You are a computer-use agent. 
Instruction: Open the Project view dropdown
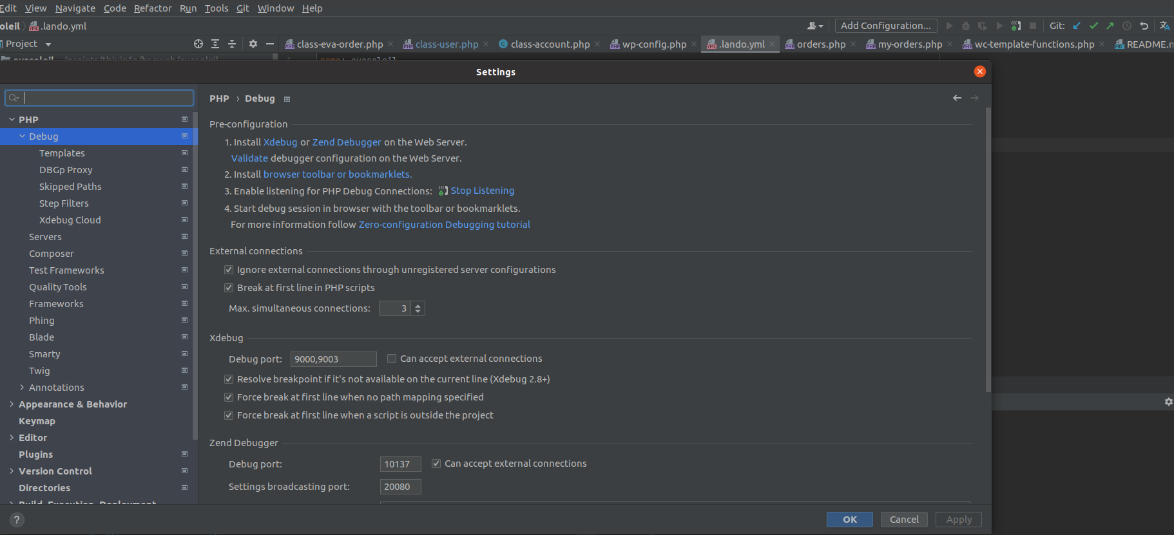48,44
